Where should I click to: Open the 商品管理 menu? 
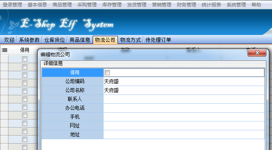click(62, 4)
